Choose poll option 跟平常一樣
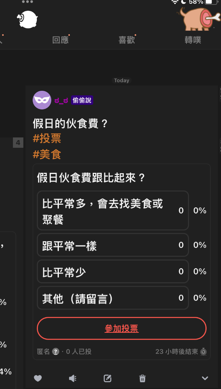 click(113, 245)
